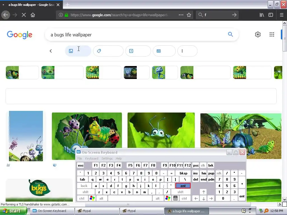This screenshot has width=287, height=215.
Task: Select the blue ant Flik suggestion chip
Action: point(165,73)
